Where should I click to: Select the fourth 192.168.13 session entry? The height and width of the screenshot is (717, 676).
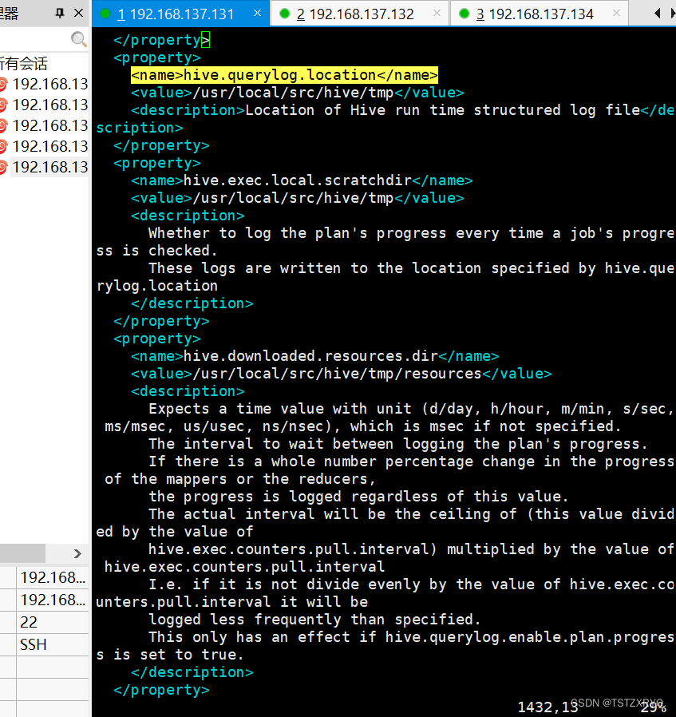49,146
